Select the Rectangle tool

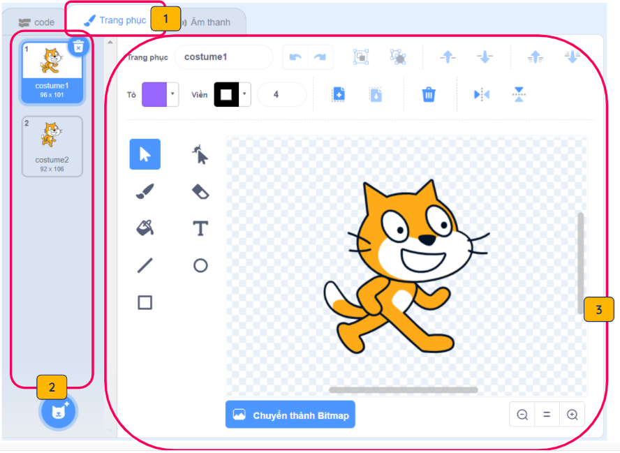(x=145, y=302)
